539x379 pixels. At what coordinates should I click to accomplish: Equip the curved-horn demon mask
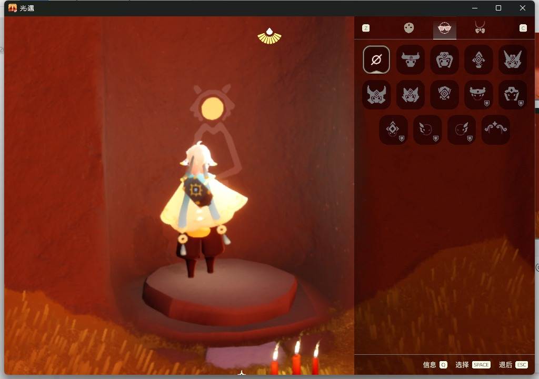point(376,95)
